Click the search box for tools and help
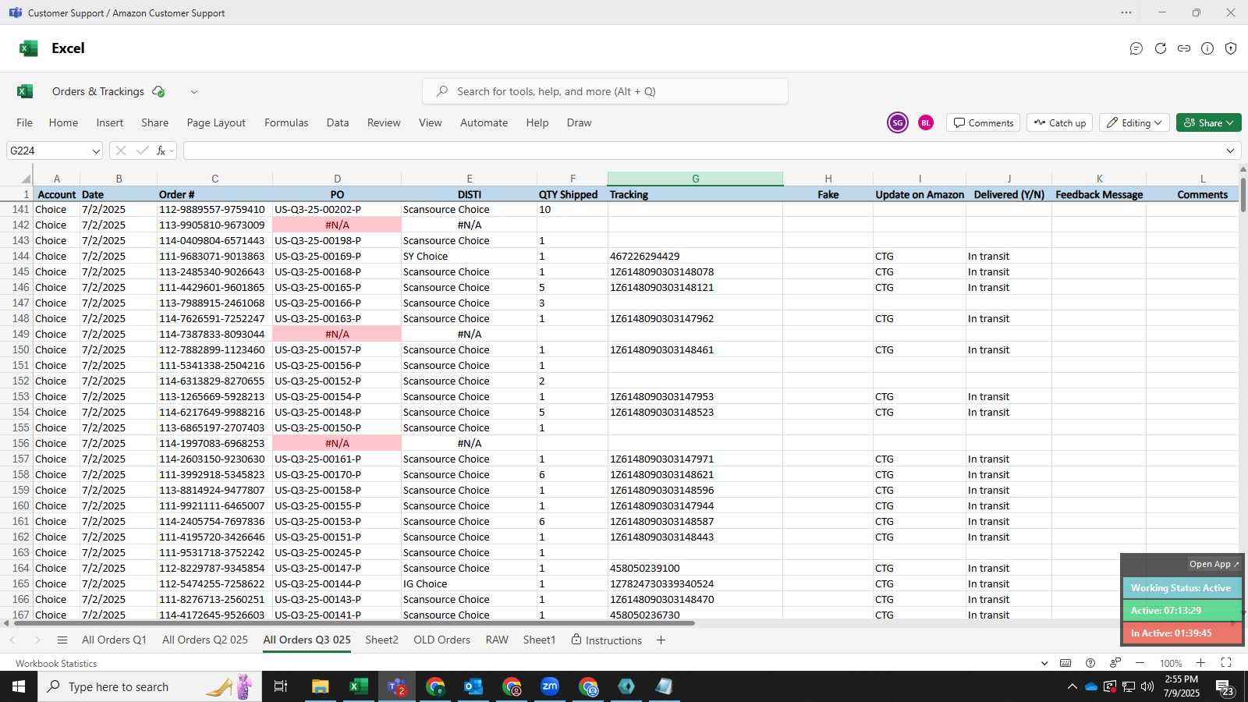 point(605,91)
